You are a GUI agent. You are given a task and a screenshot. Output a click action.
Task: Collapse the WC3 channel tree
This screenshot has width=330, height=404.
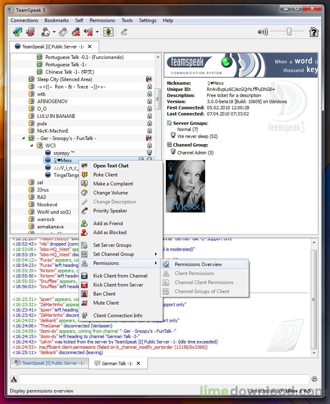[31, 145]
